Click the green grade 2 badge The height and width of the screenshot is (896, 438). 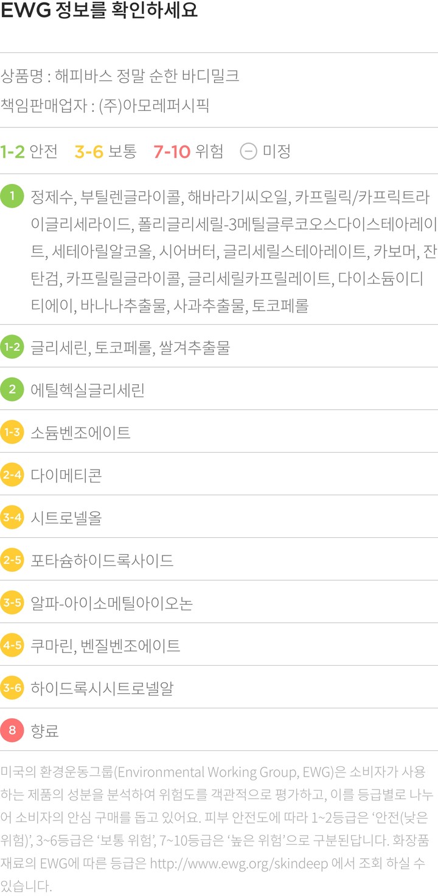click(x=12, y=390)
